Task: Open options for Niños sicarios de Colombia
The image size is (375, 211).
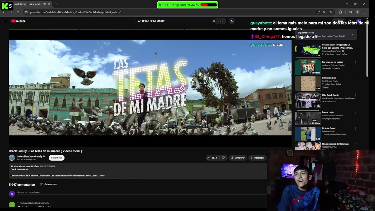Action: coord(356,144)
